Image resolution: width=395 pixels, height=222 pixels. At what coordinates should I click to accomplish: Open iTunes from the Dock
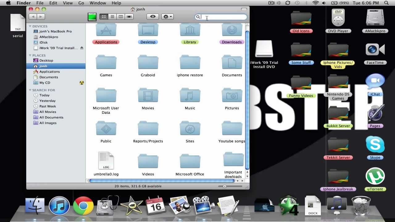click(59, 205)
